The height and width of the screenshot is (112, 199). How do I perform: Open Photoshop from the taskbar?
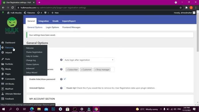53,109
